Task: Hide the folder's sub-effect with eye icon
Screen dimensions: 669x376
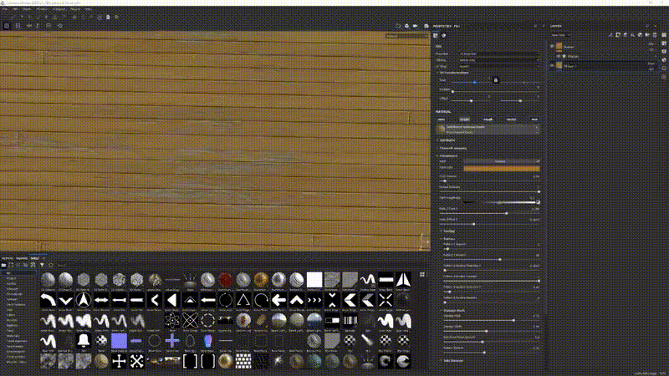Action: point(559,56)
